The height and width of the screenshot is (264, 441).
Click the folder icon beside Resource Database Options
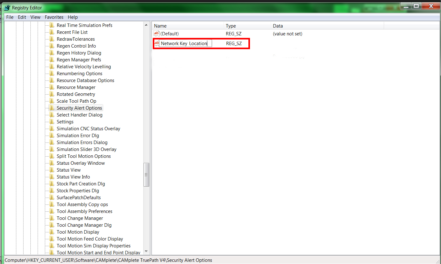pos(52,80)
